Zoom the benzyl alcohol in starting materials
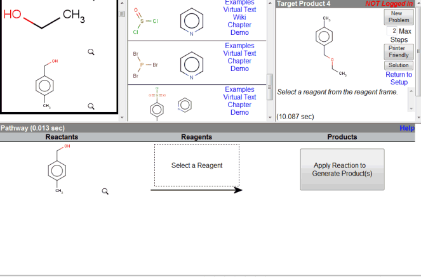The image size is (421, 277). click(91, 106)
